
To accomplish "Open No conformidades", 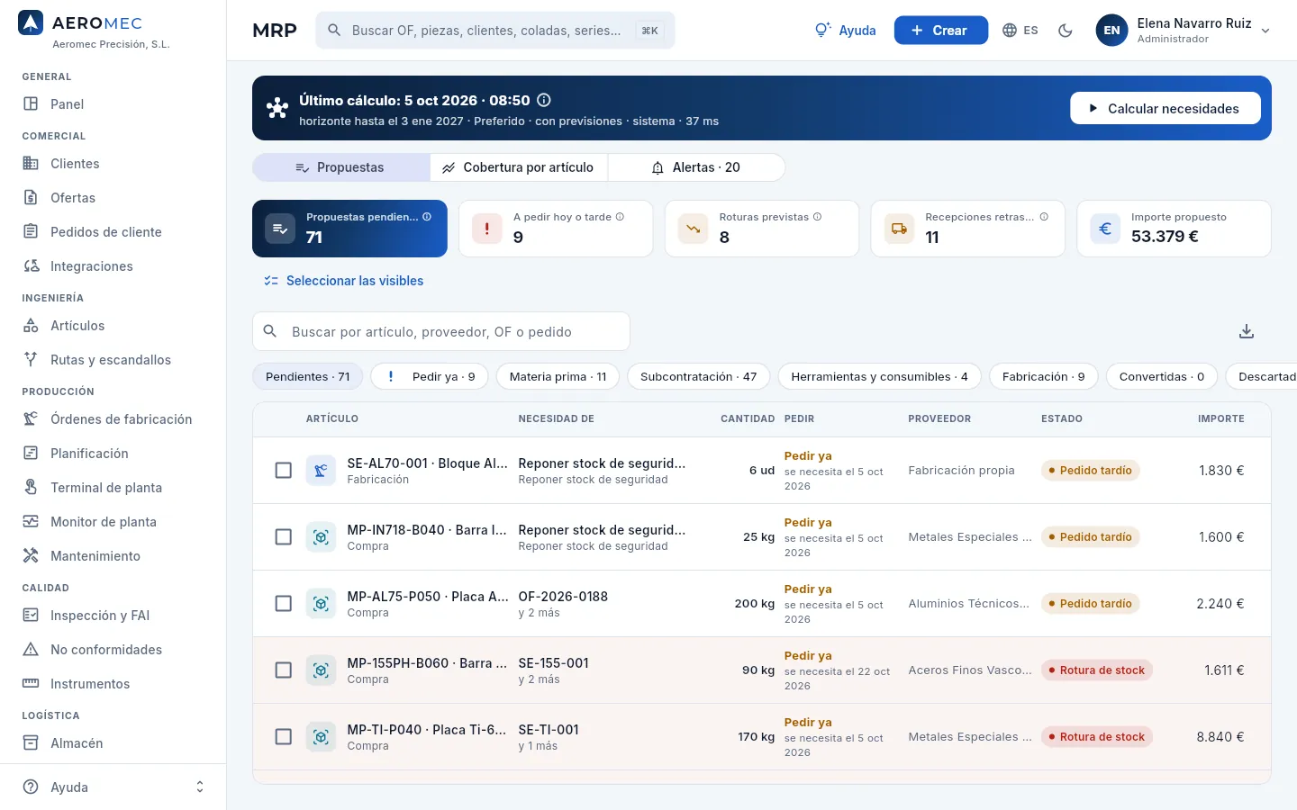I will click(113, 650).
